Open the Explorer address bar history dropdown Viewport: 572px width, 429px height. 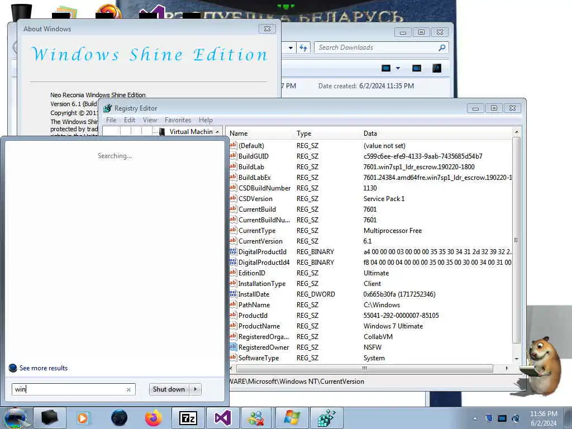(x=290, y=47)
